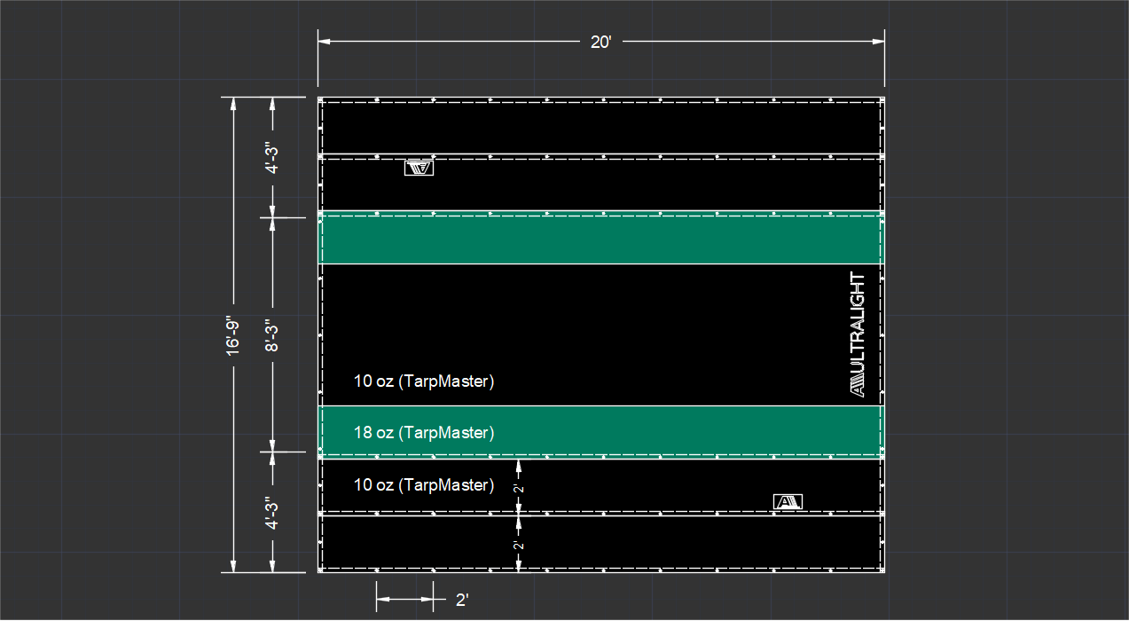Select the 20' width dimension text
The image size is (1129, 621).
point(601,42)
